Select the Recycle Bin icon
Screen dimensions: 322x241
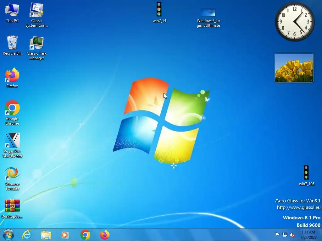point(12,46)
